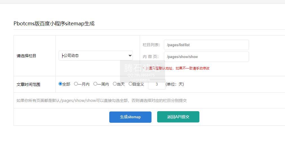Choose the 一月内 radio option
The width and height of the screenshot is (285, 143).
(x=76, y=84)
